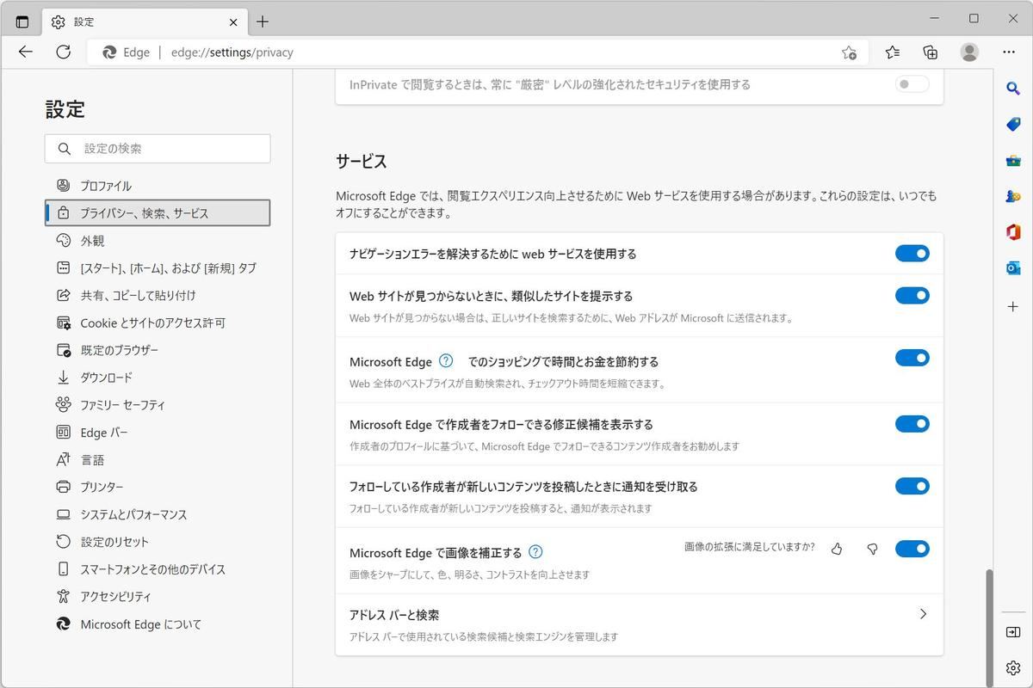
Task: Click the 設定の検索 search field
Action: (x=158, y=148)
